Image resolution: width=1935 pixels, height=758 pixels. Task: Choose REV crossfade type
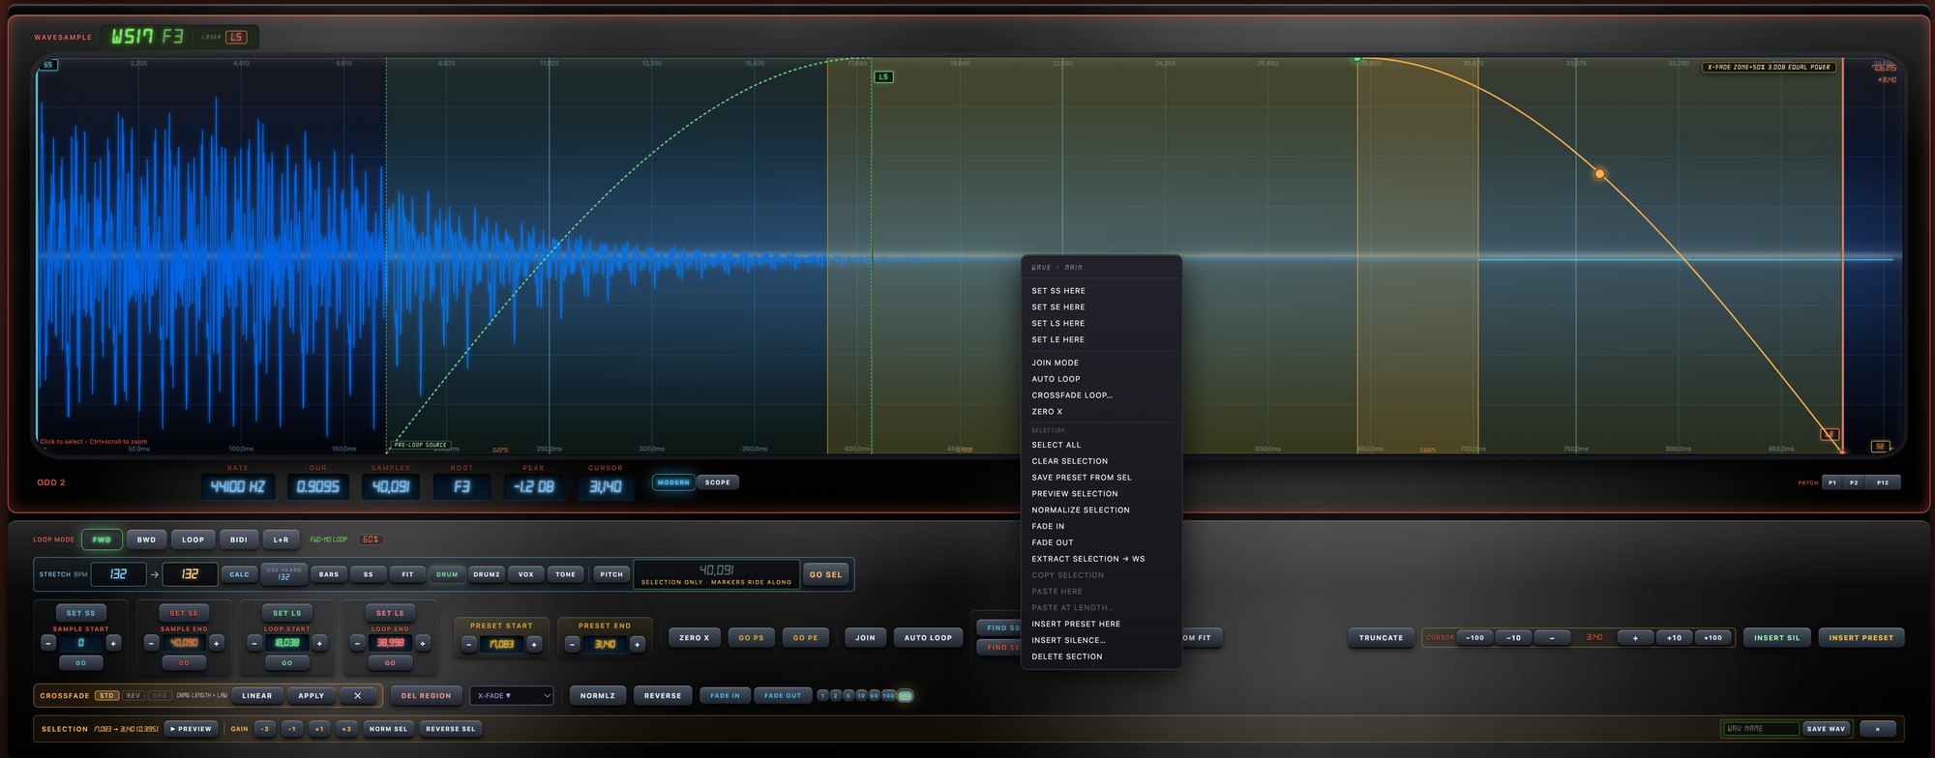click(x=134, y=695)
